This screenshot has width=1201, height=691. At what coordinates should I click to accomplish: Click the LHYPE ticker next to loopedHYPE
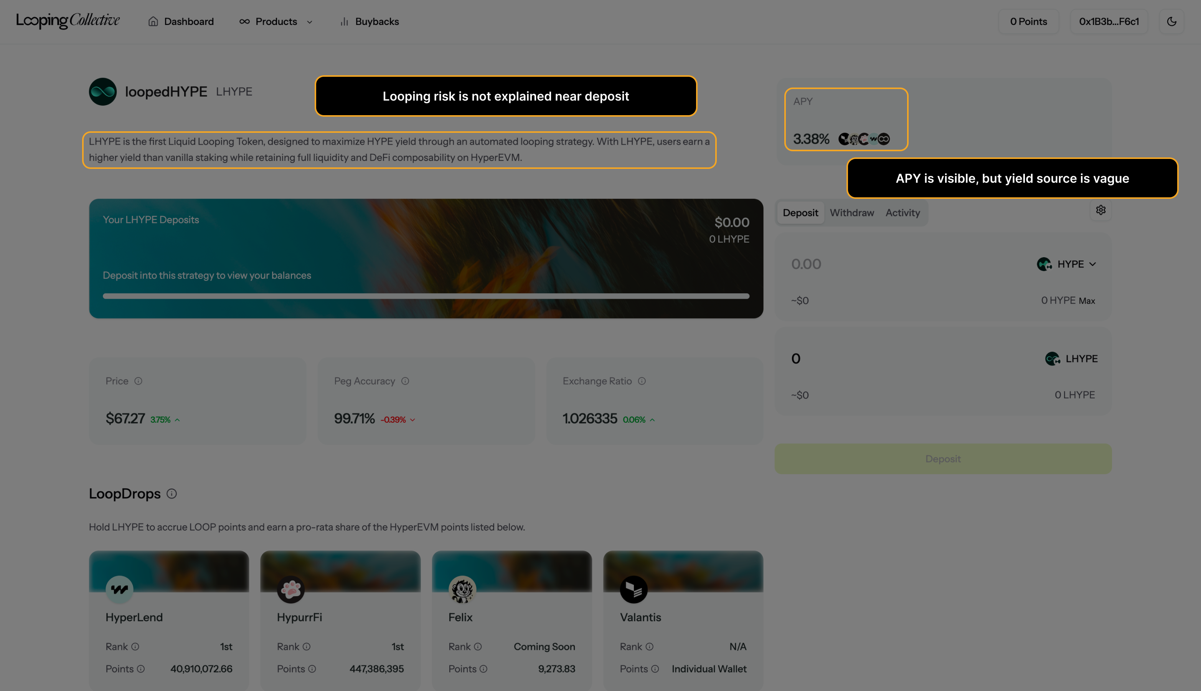234,92
